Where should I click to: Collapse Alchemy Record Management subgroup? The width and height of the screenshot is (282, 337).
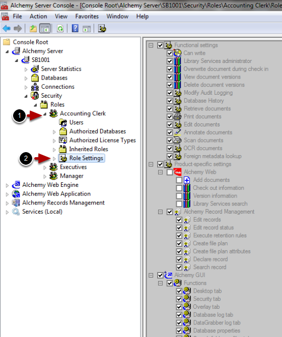click(160, 212)
